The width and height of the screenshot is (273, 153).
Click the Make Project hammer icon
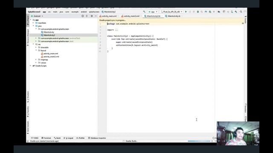pyautogui.click(x=144, y=12)
